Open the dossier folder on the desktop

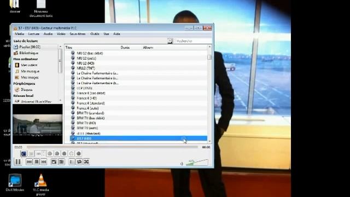(15, 7)
